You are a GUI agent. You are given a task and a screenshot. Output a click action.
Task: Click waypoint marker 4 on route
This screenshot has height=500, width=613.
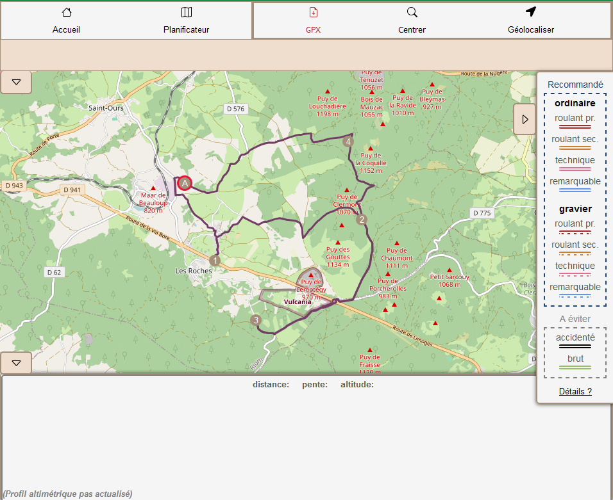(348, 141)
